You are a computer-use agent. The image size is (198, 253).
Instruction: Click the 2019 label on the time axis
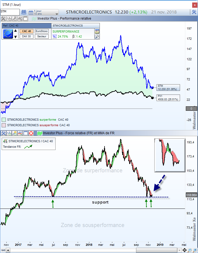(x=160, y=245)
